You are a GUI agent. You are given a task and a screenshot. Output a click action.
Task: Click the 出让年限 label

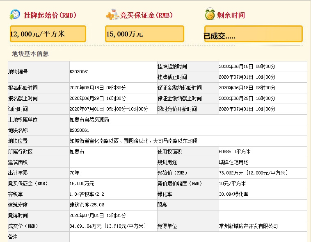(x=18, y=173)
